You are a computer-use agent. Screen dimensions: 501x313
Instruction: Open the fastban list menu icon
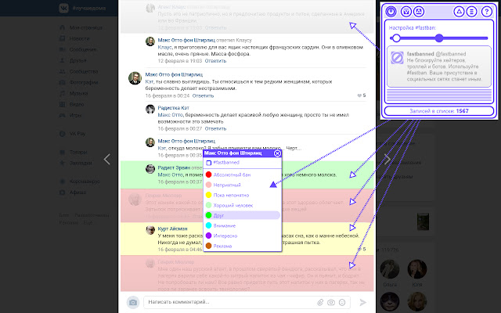pos(472,11)
